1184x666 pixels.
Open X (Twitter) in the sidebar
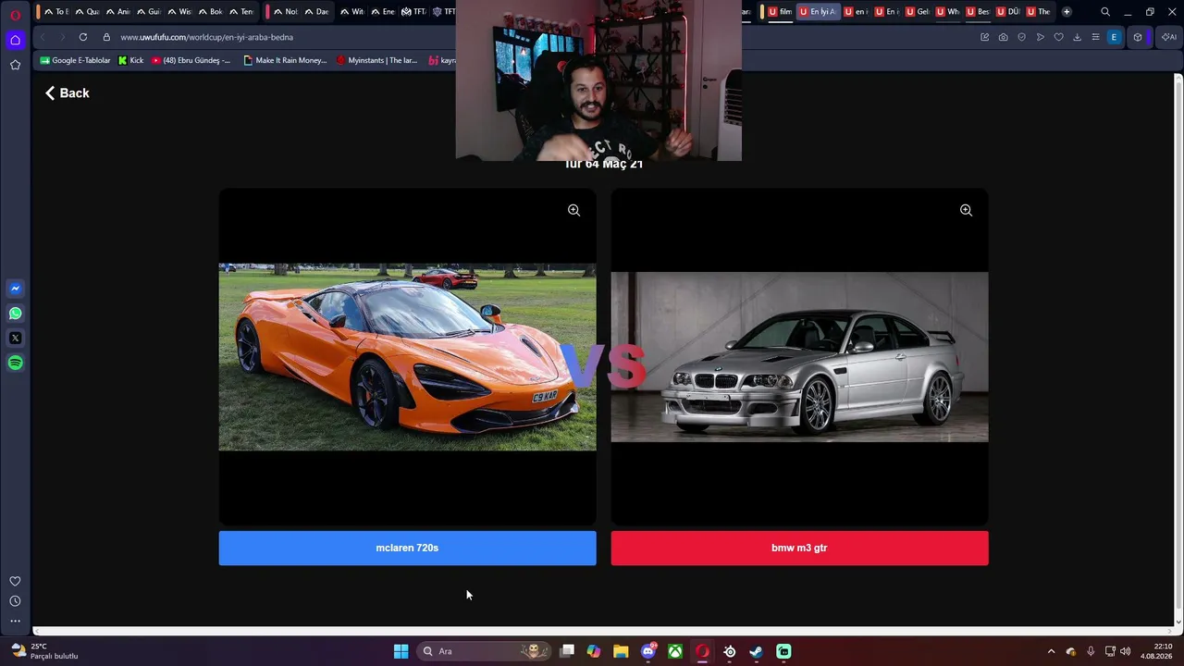[x=15, y=339]
